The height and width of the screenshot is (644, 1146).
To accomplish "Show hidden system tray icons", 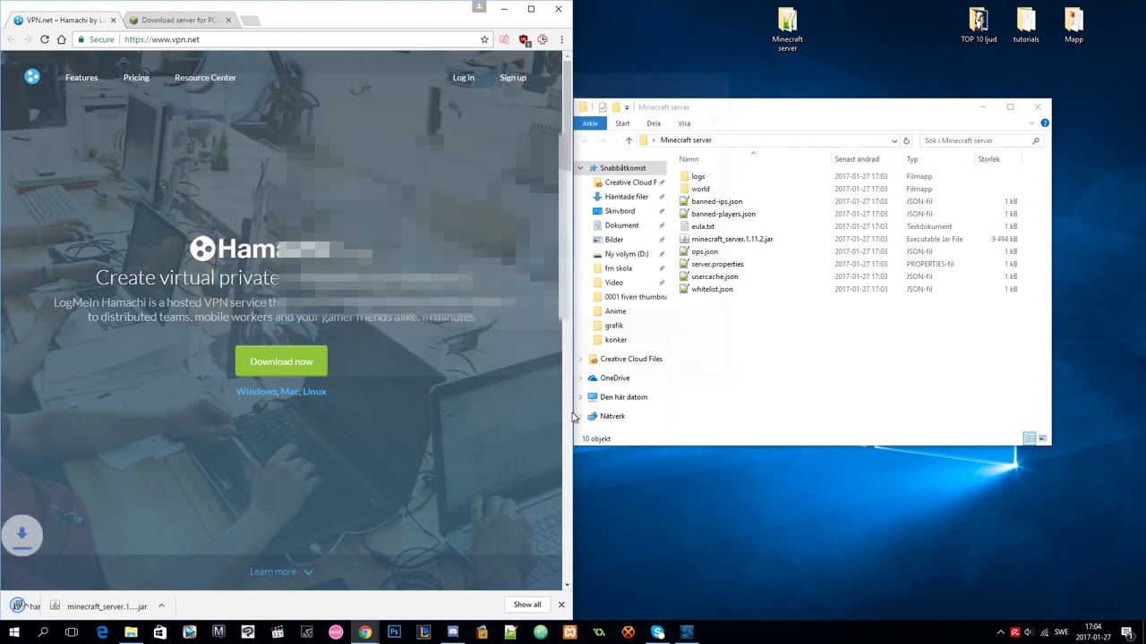I will 1001,632.
